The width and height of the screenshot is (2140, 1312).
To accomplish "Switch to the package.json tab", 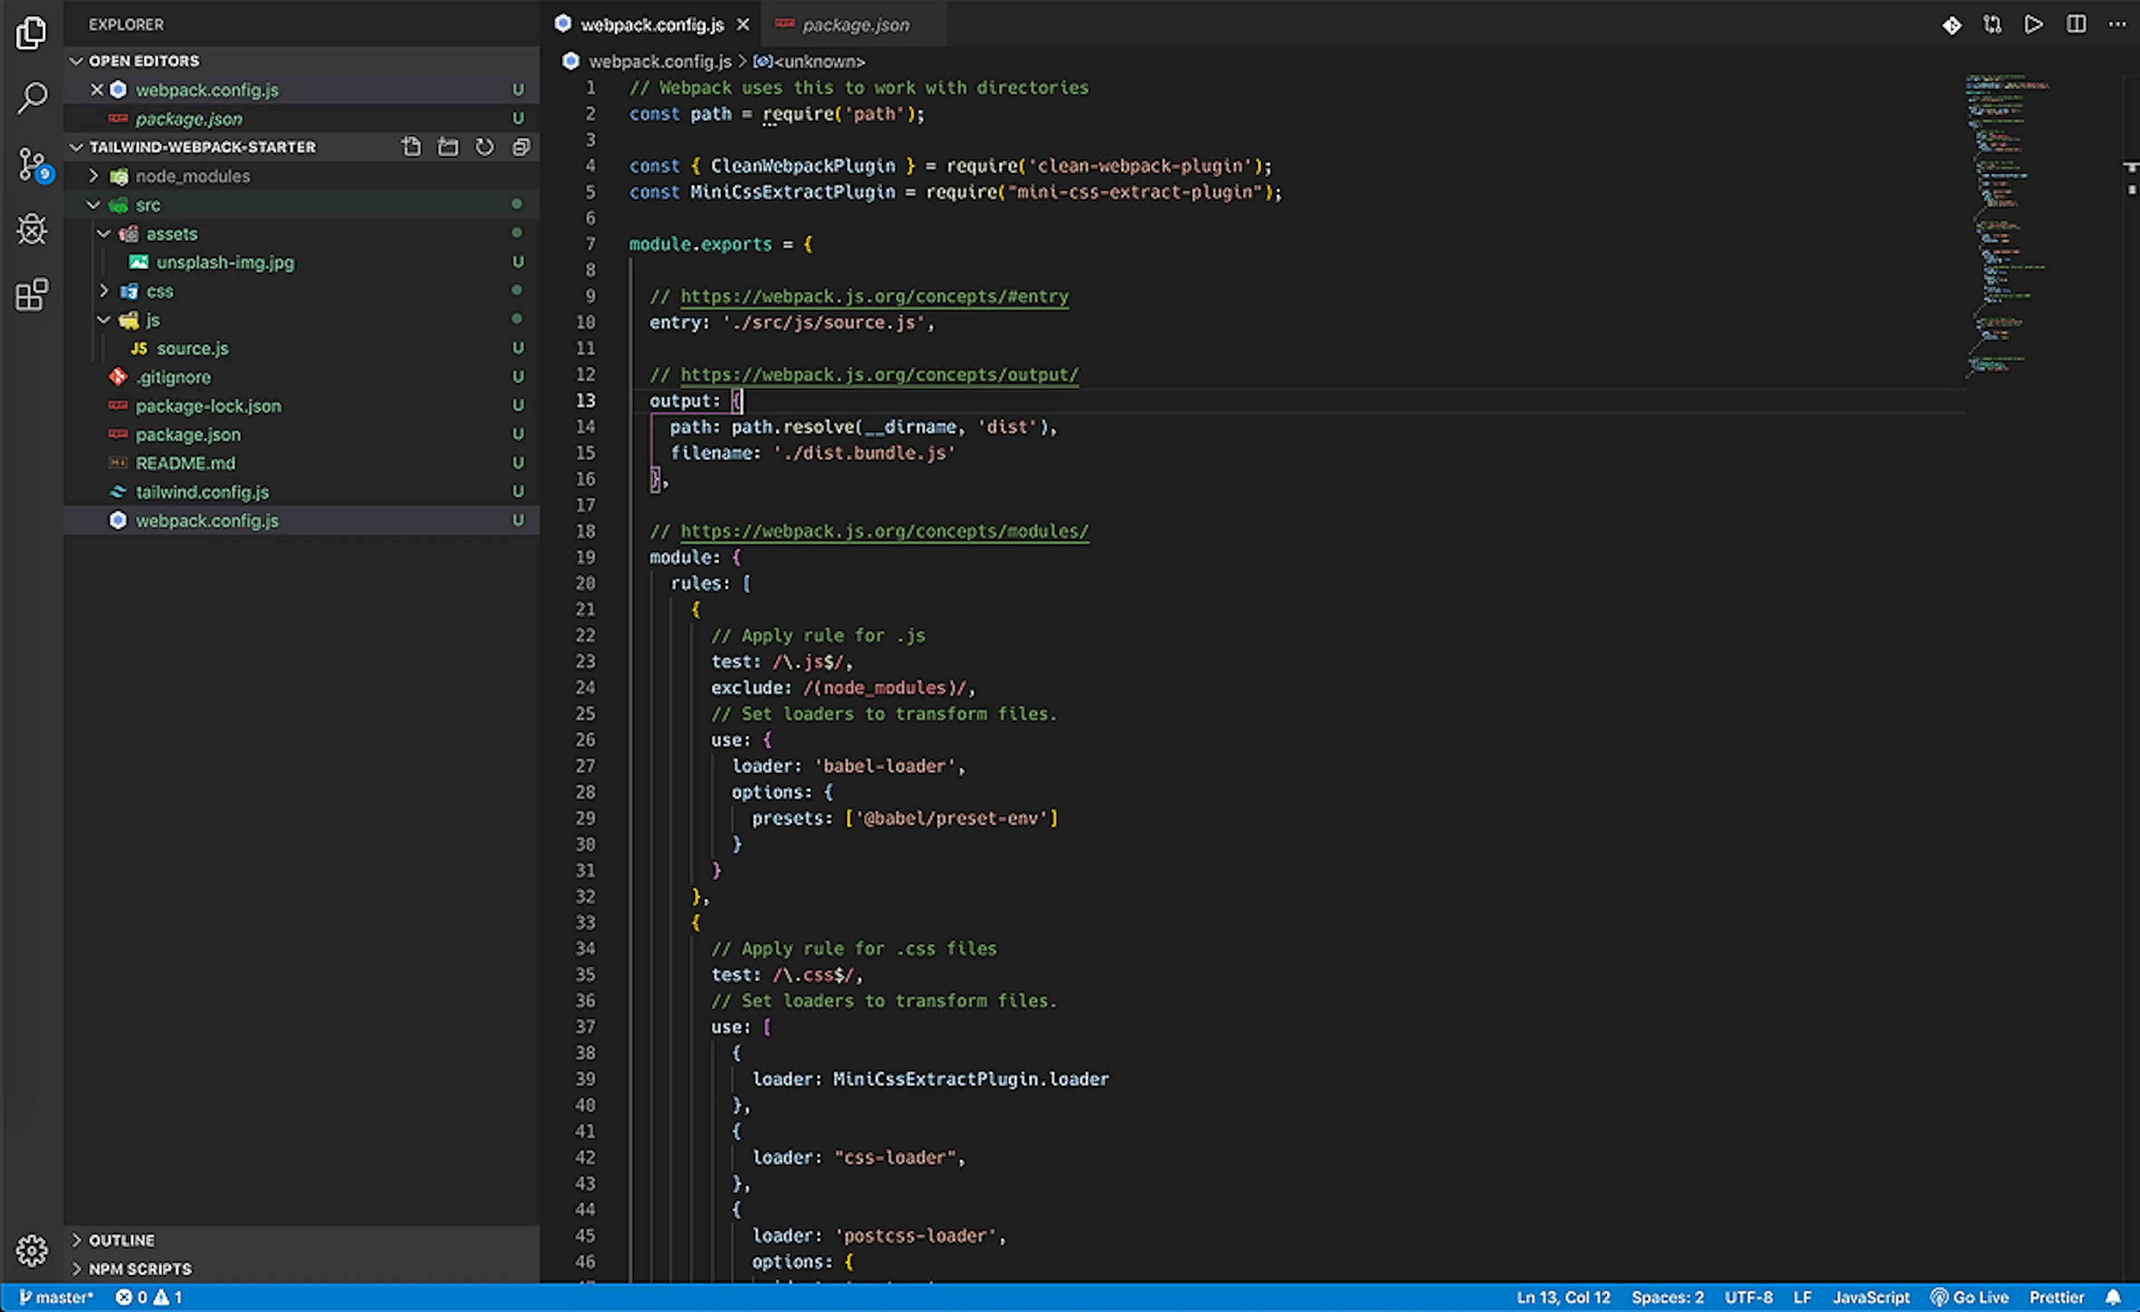I will coord(854,25).
